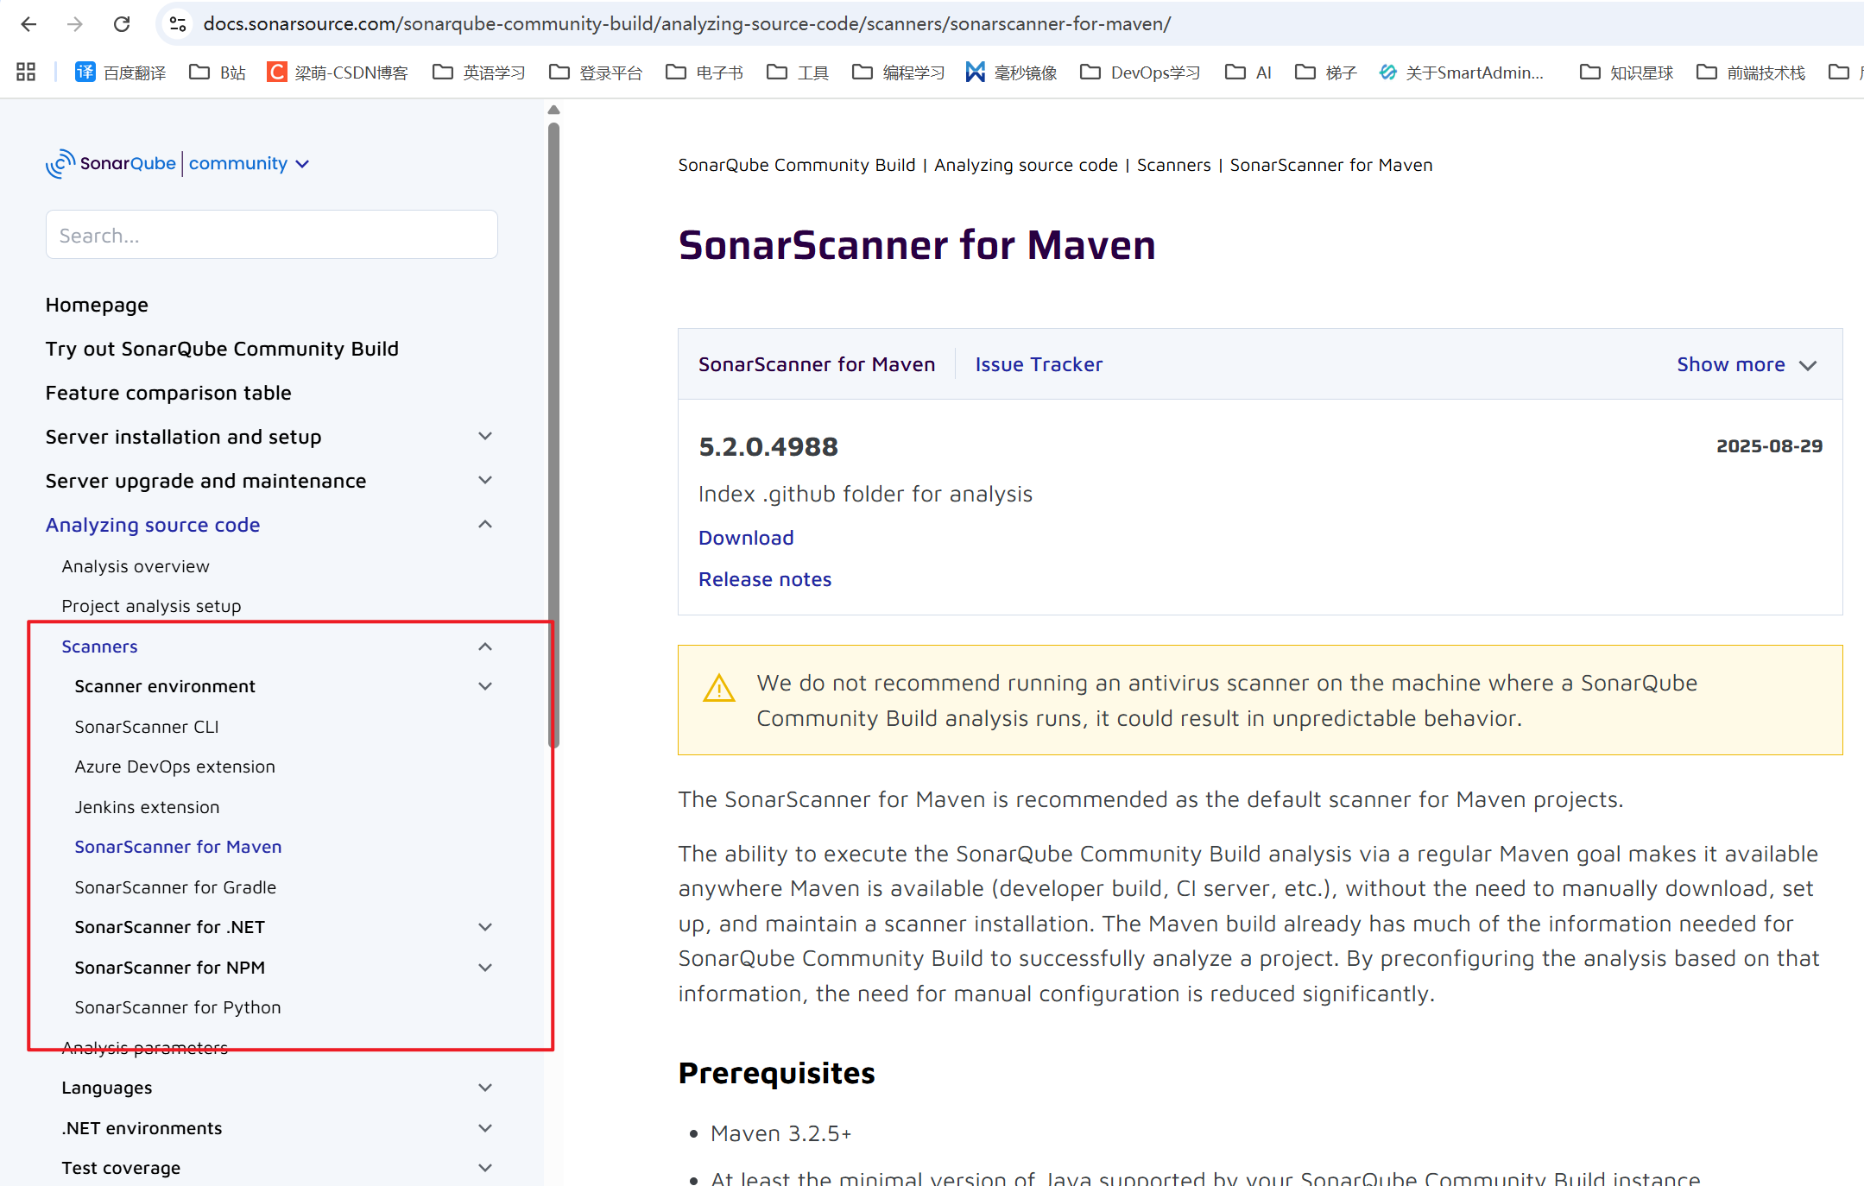Open Issue Tracker tab link
The width and height of the screenshot is (1864, 1186).
point(1039,364)
